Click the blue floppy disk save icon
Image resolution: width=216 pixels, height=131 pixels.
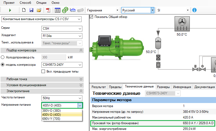tap(31, 10)
